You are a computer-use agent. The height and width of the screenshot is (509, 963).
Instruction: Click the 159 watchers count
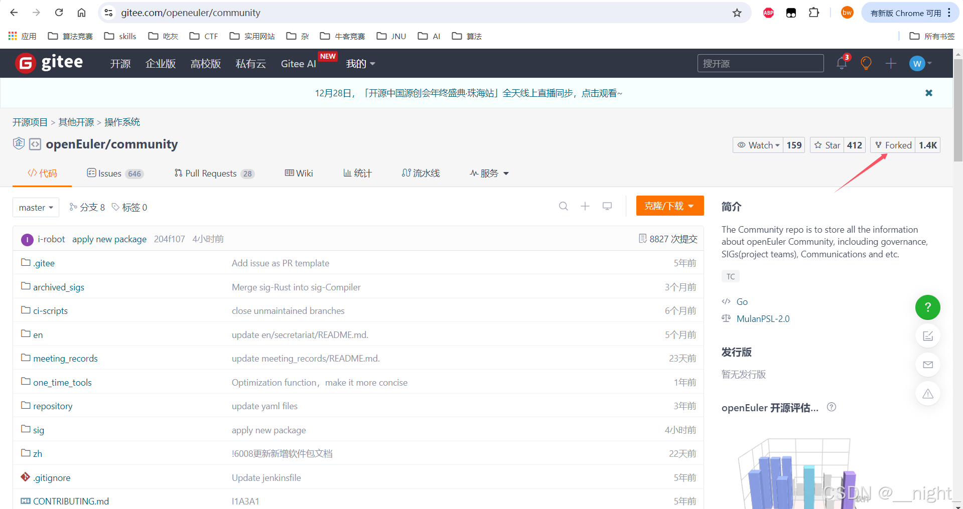click(794, 145)
